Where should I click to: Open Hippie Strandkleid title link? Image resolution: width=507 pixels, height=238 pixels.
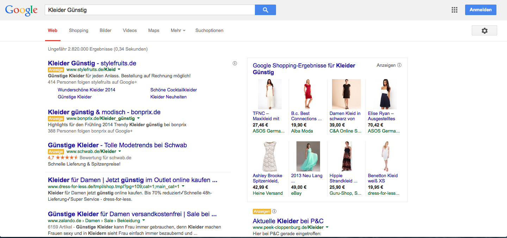pyautogui.click(x=344, y=178)
